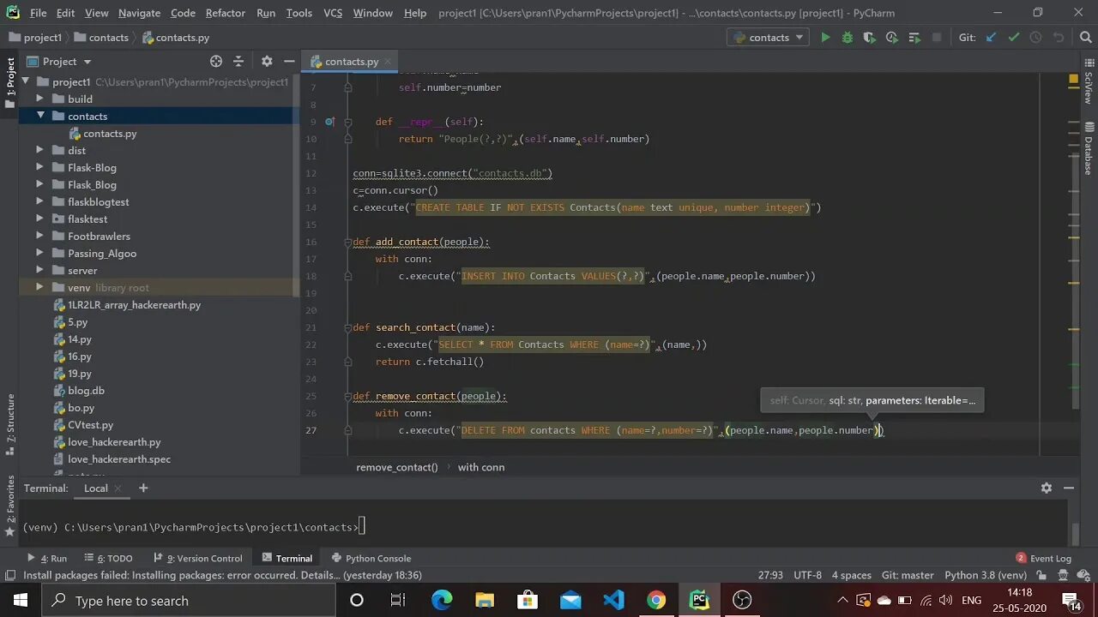Open the 9: Version Control tab

(197, 558)
